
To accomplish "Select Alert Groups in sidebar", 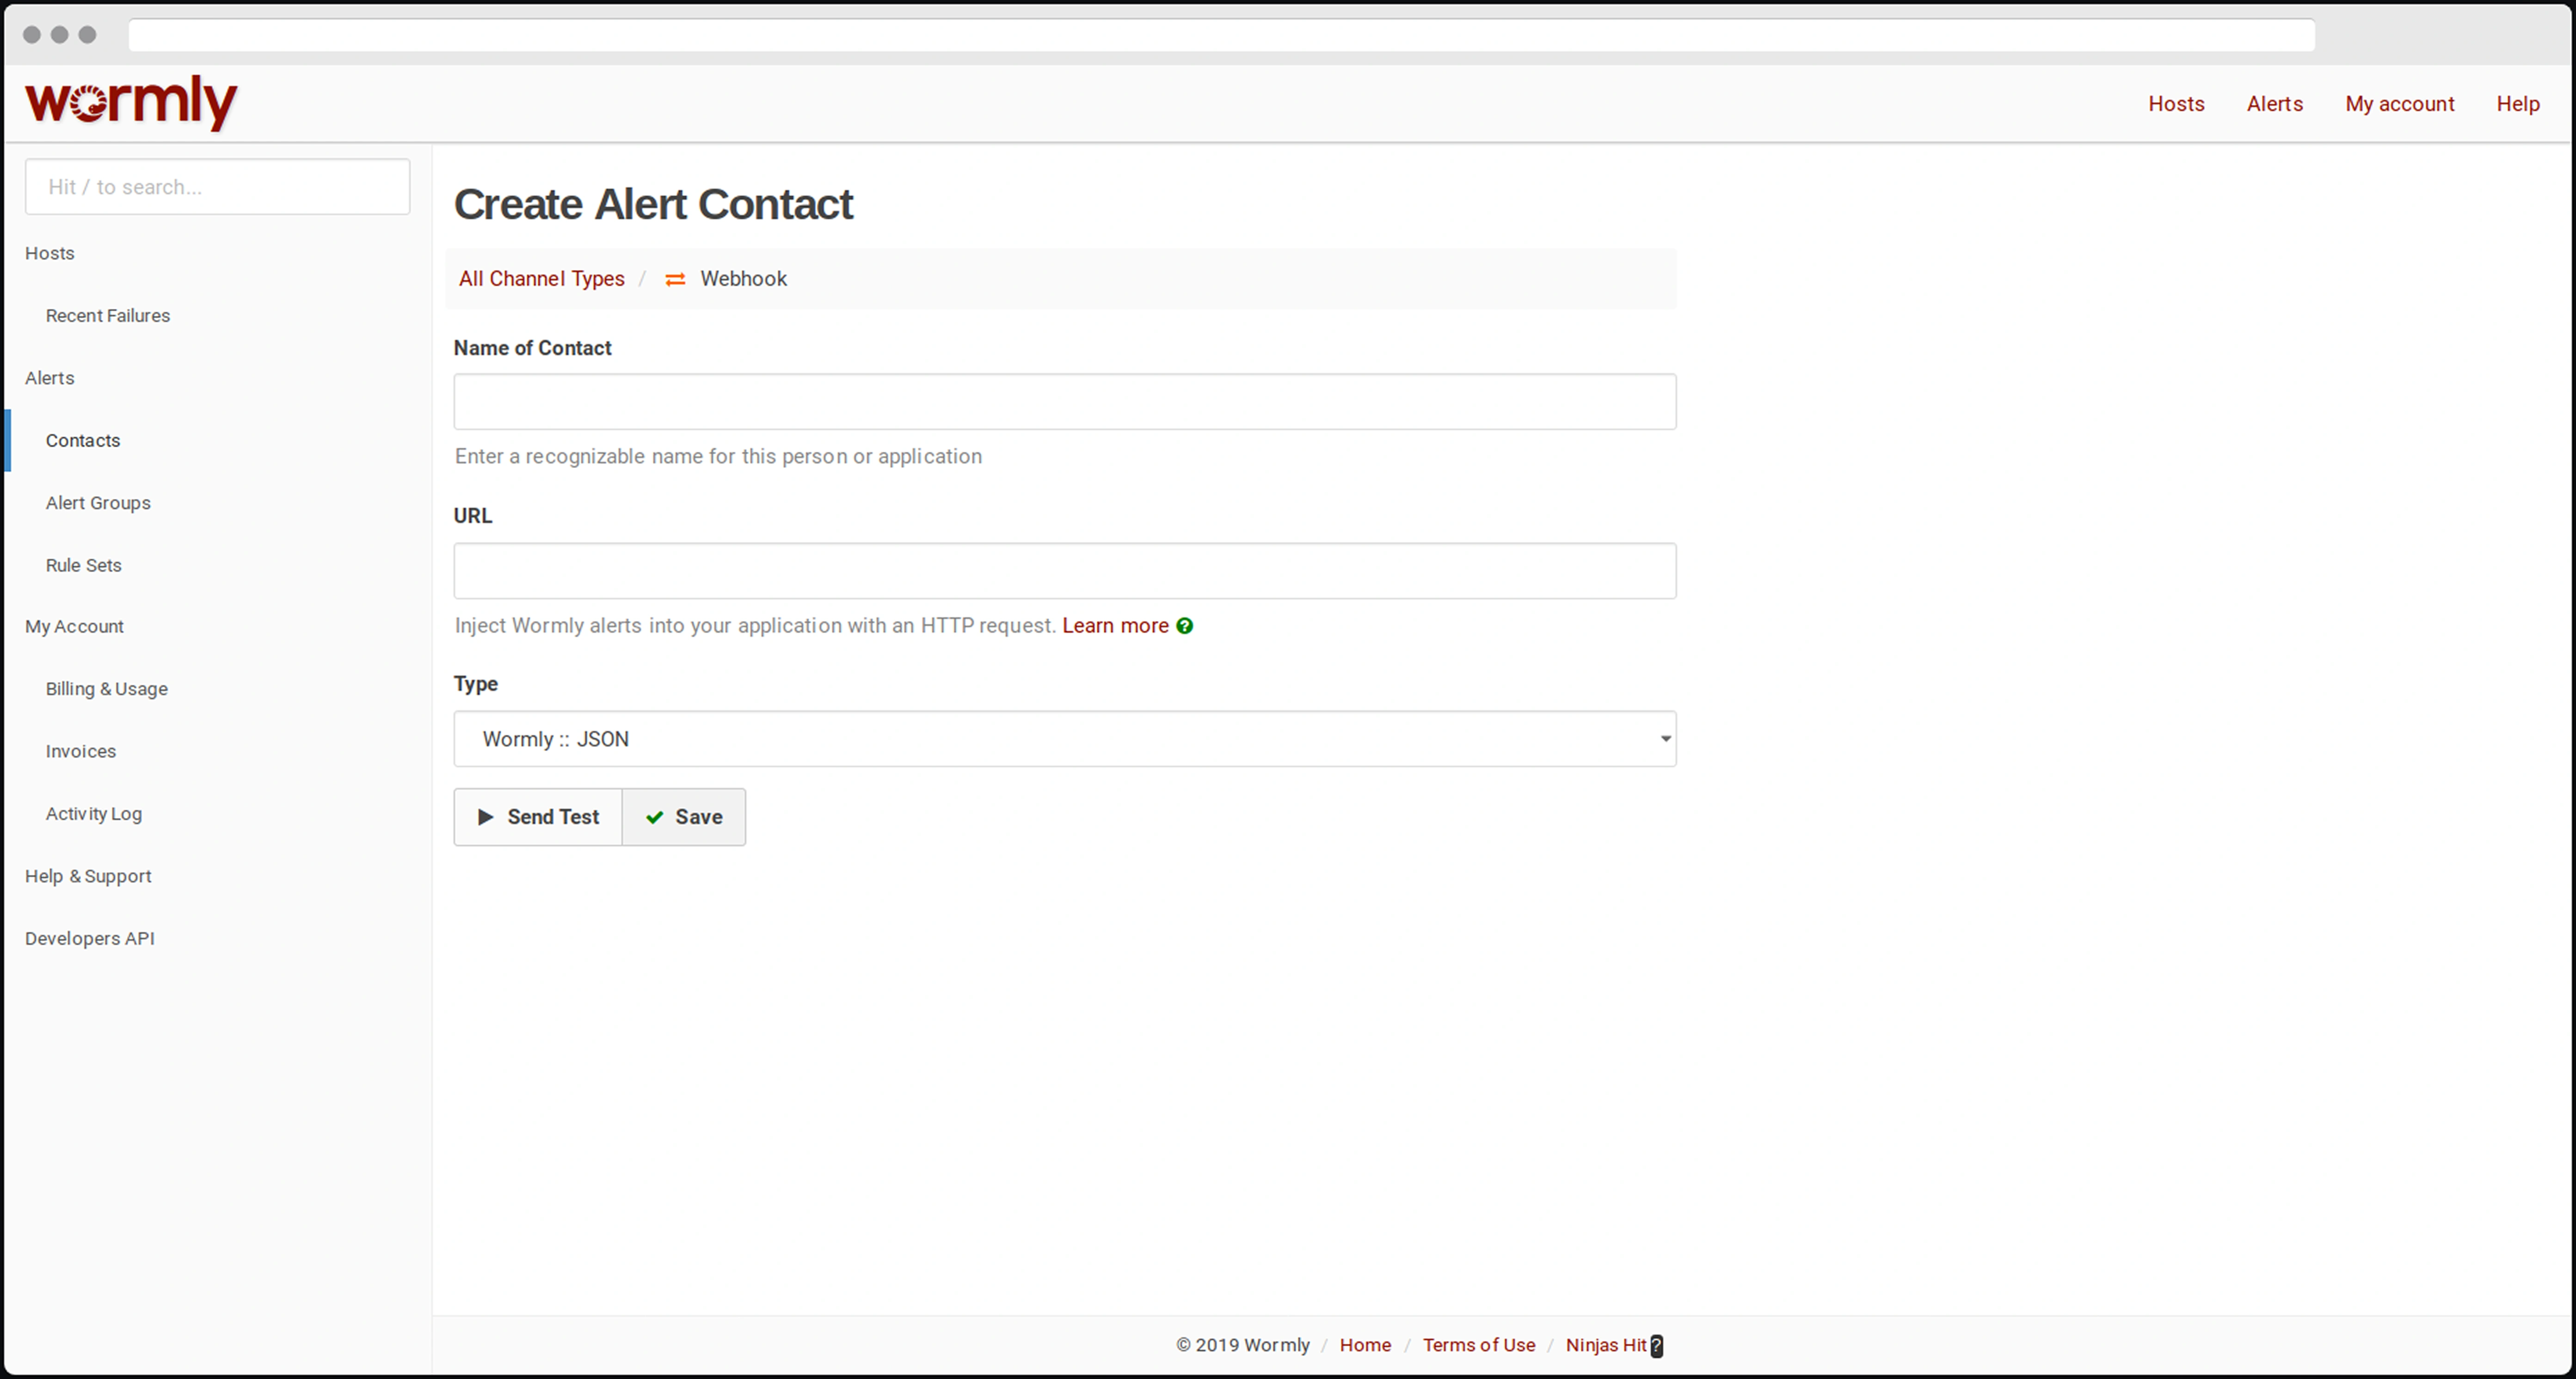I will [98, 503].
